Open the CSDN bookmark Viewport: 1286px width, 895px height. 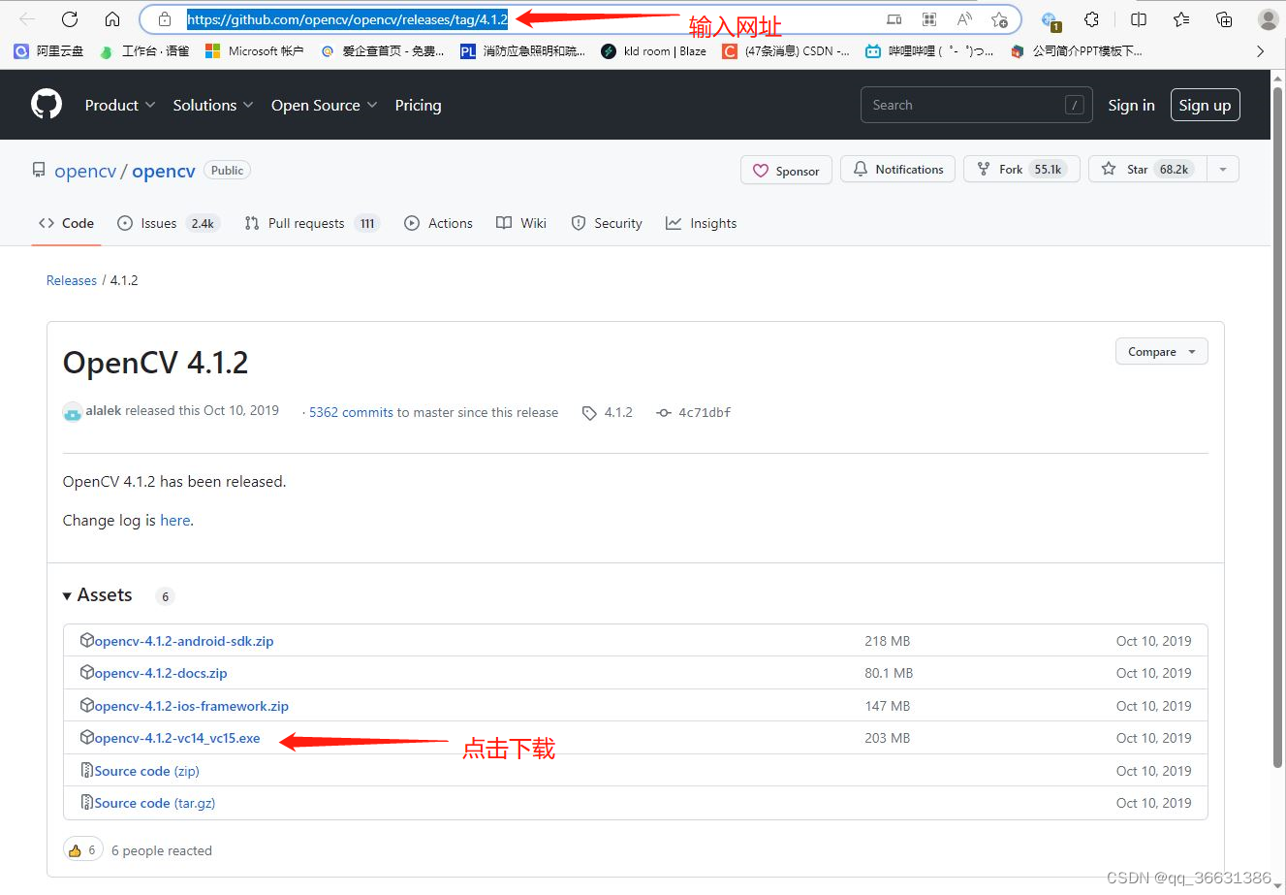786,51
